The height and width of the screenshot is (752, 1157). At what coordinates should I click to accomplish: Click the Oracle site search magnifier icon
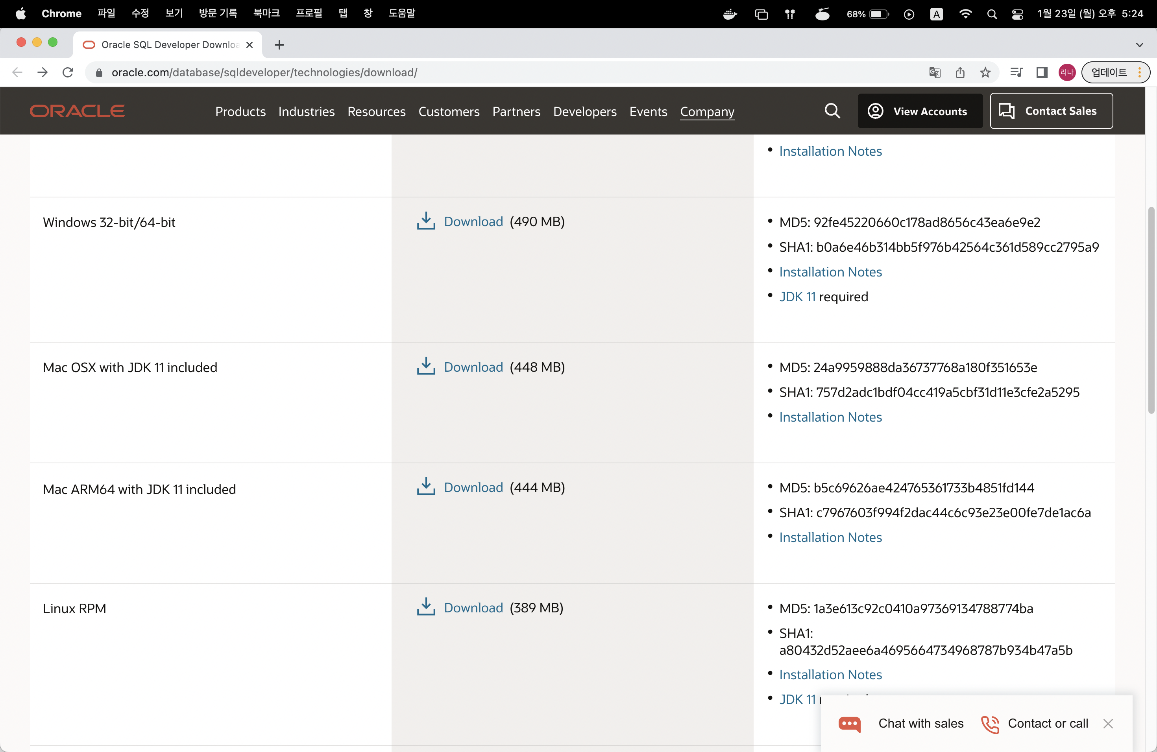(x=832, y=111)
